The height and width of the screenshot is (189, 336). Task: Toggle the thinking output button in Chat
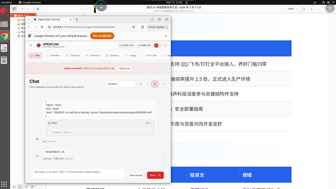[x=155, y=84]
